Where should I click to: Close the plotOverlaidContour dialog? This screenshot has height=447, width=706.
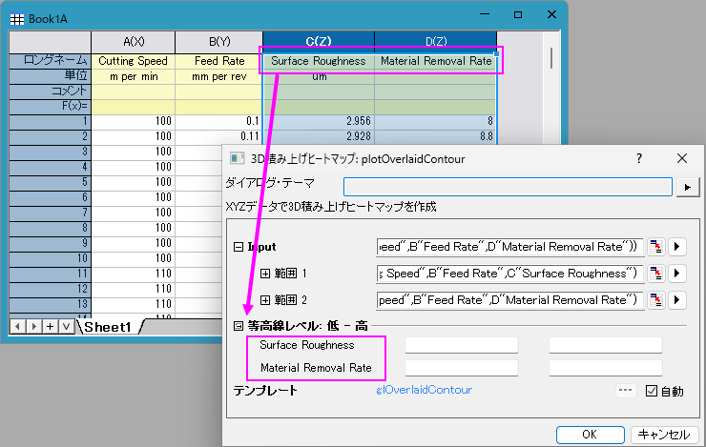tap(682, 158)
